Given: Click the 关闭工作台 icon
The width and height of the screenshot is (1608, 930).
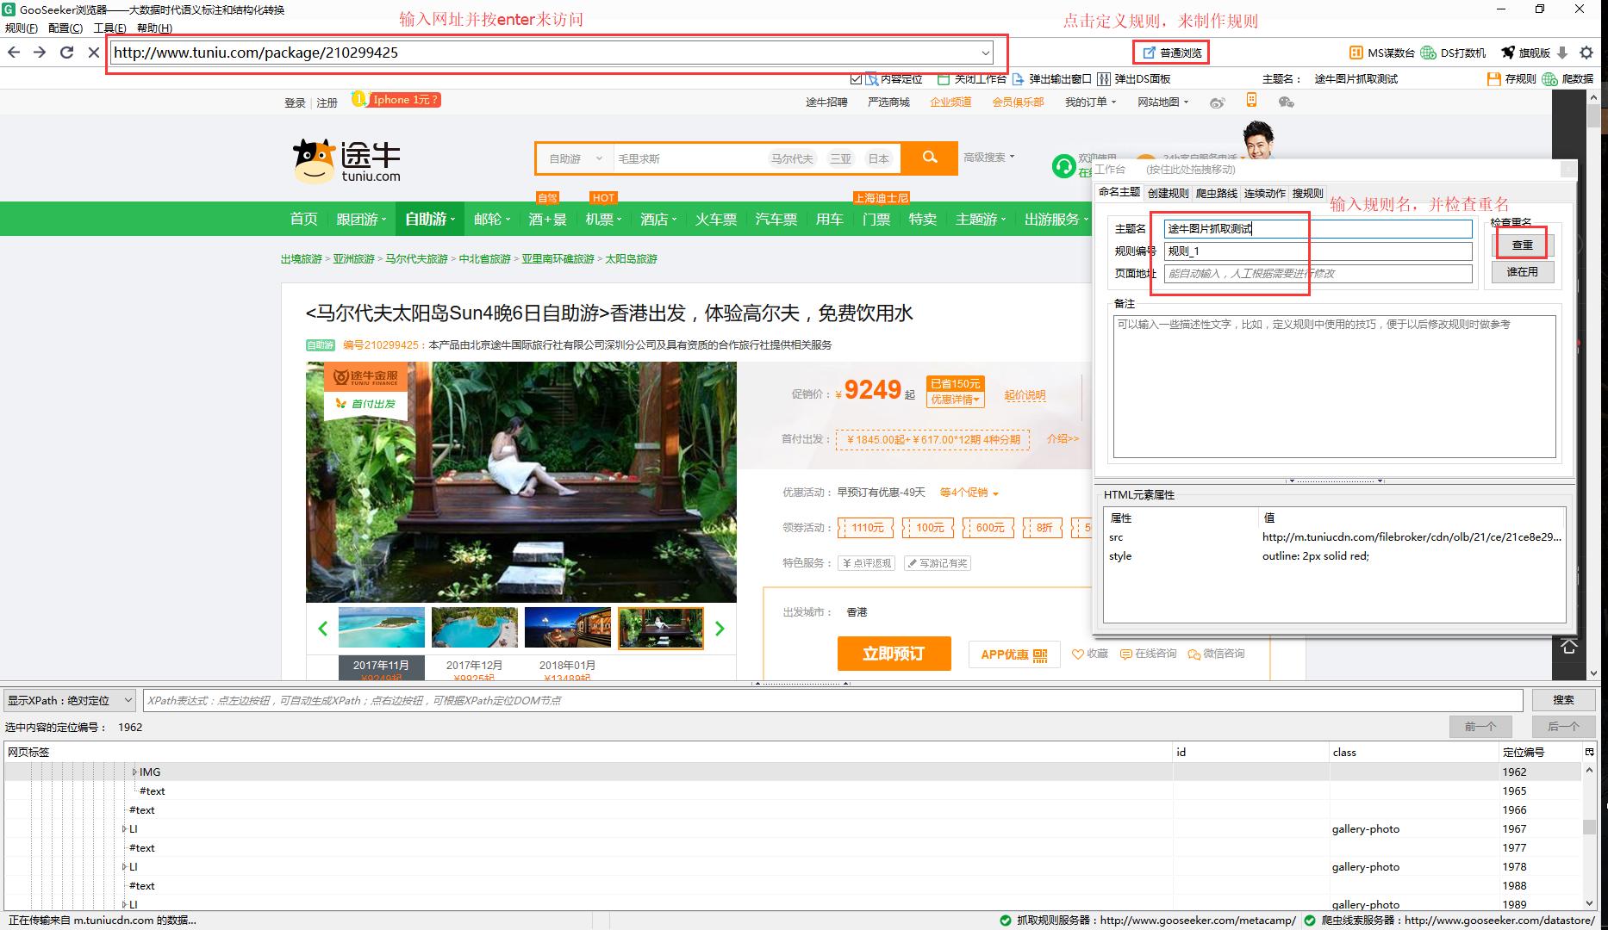Looking at the screenshot, I should coord(944,78).
